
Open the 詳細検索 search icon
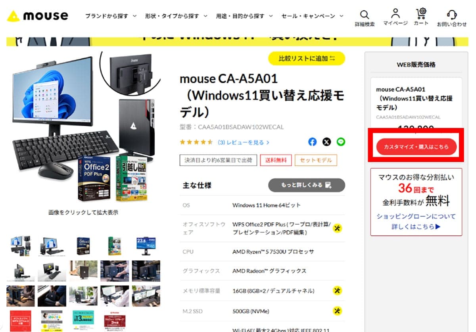tap(365, 14)
